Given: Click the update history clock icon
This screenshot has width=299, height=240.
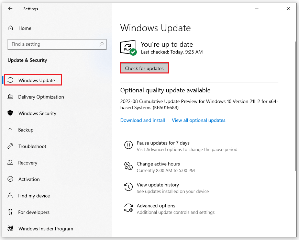Looking at the screenshot, I should [129, 187].
